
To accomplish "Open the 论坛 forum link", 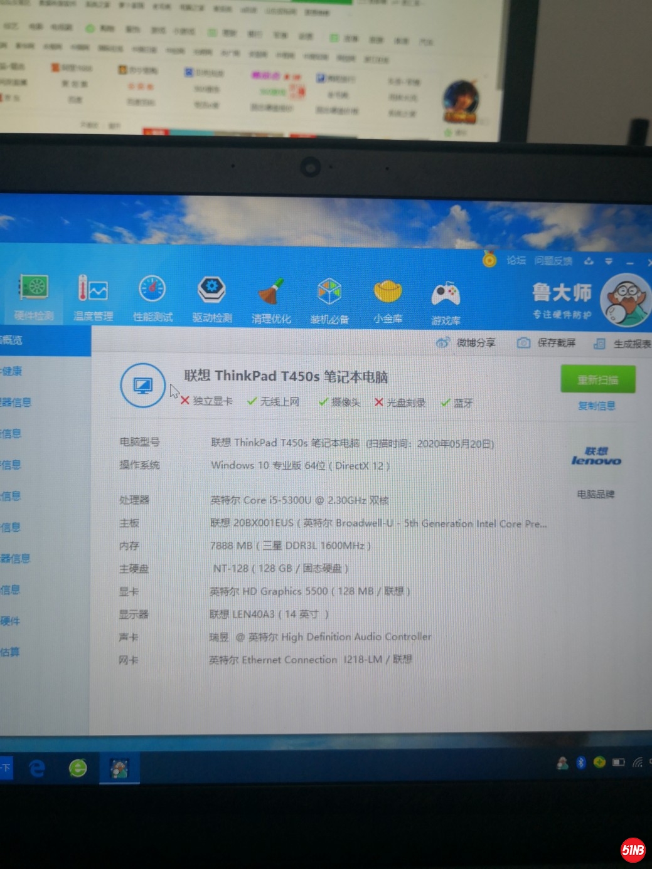I will (x=516, y=260).
